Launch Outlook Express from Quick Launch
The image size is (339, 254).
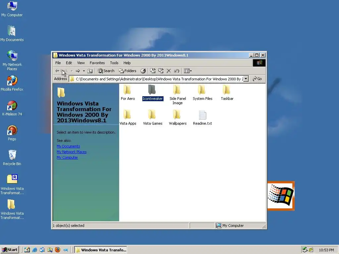[x=42, y=250]
